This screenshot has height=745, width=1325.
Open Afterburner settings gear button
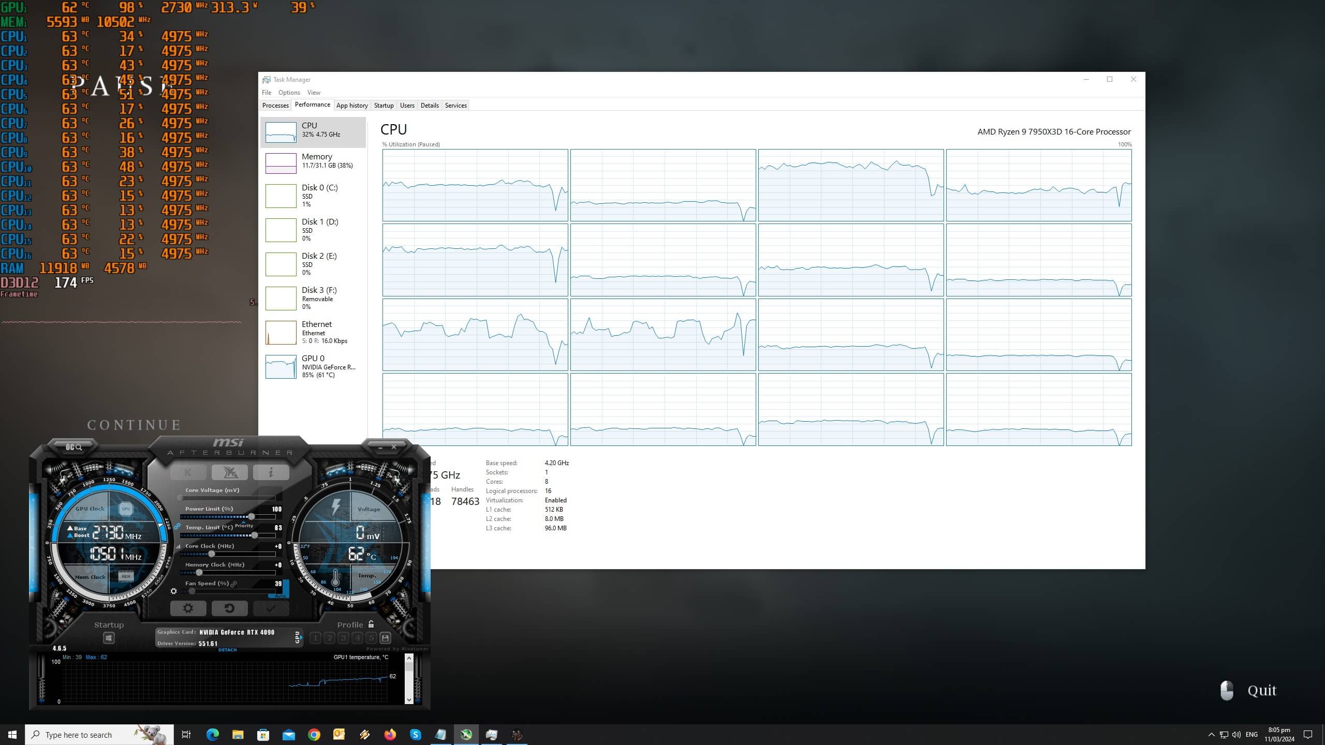coord(188,608)
